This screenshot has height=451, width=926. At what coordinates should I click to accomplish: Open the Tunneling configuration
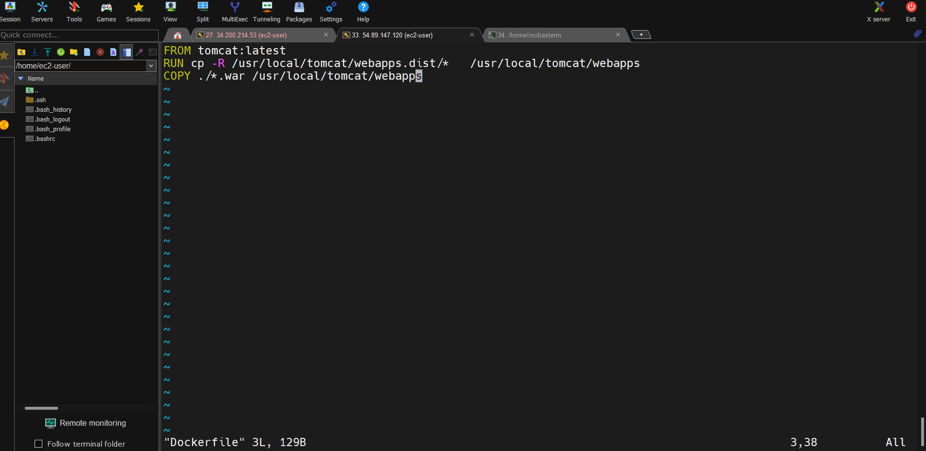click(267, 12)
